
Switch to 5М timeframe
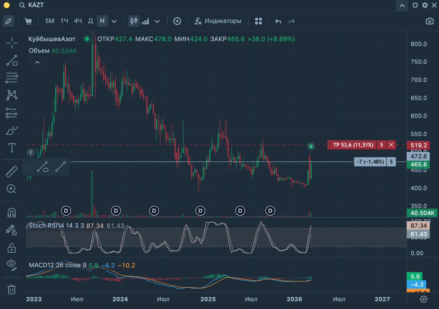50,21
